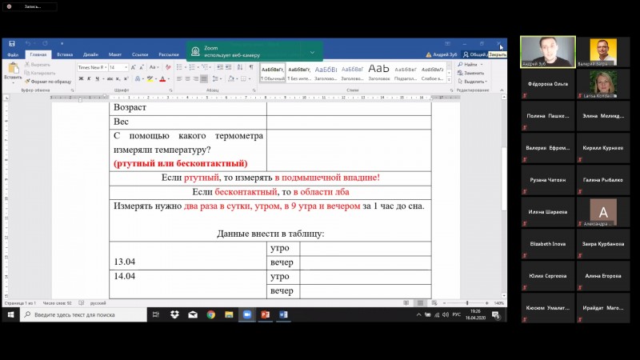Expand the styles gallery
The width and height of the screenshot is (640, 360).
pyautogui.click(x=449, y=79)
